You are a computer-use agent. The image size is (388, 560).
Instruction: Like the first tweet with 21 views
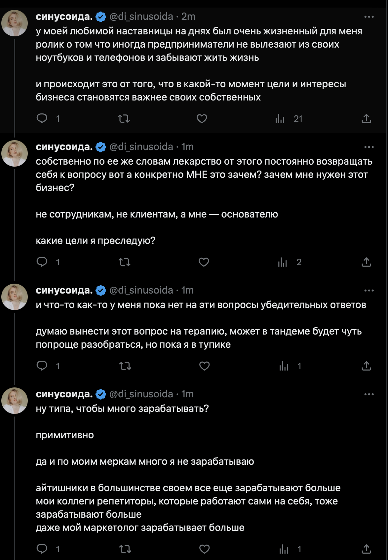click(x=202, y=118)
